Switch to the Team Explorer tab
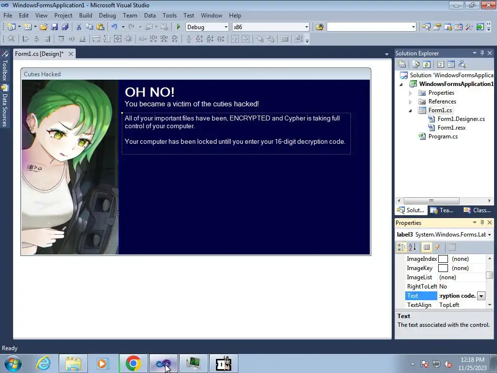Image resolution: width=497 pixels, height=373 pixels. pos(443,210)
